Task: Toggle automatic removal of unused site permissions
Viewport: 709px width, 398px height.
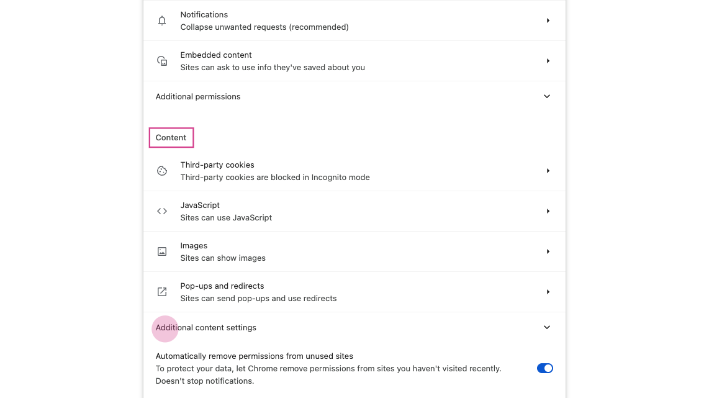Action: (x=545, y=368)
